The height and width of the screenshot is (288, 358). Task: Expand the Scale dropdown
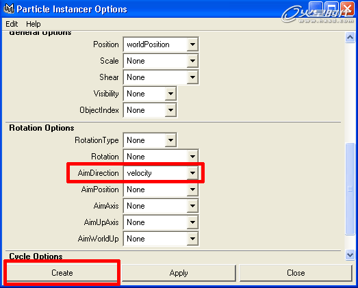tap(161, 61)
